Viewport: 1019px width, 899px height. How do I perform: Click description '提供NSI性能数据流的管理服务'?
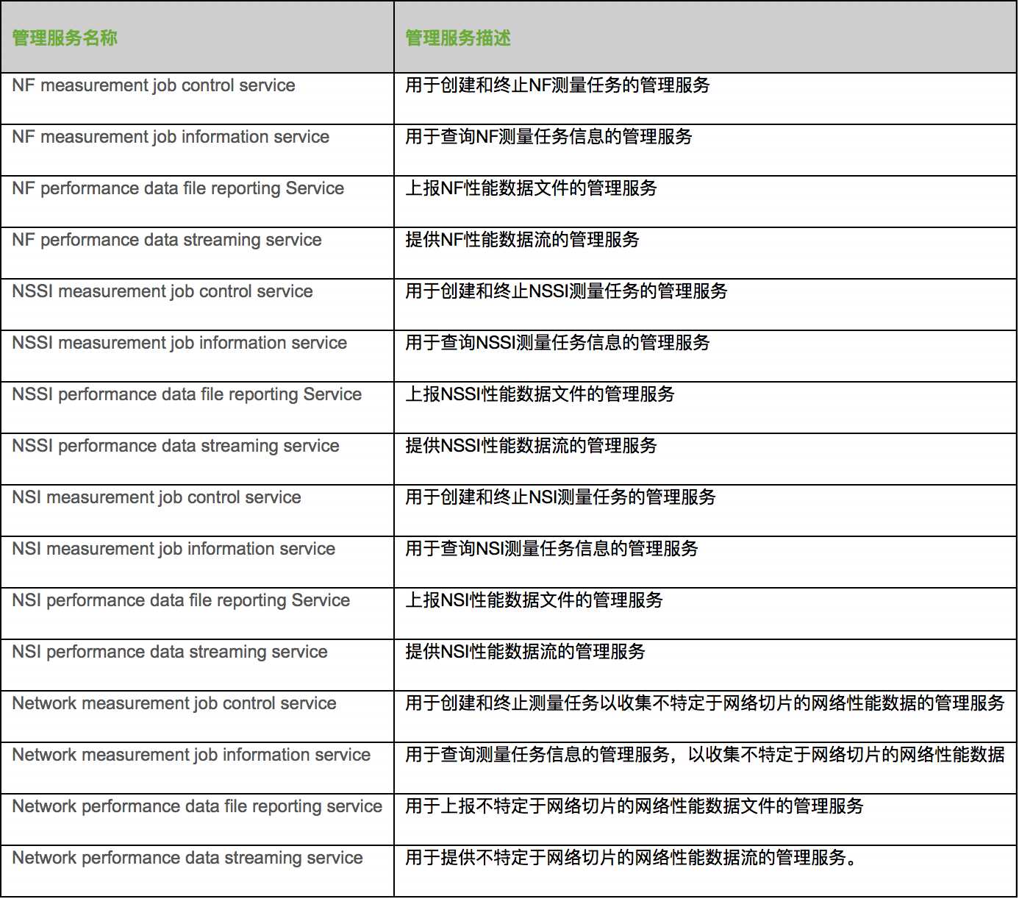point(525,652)
